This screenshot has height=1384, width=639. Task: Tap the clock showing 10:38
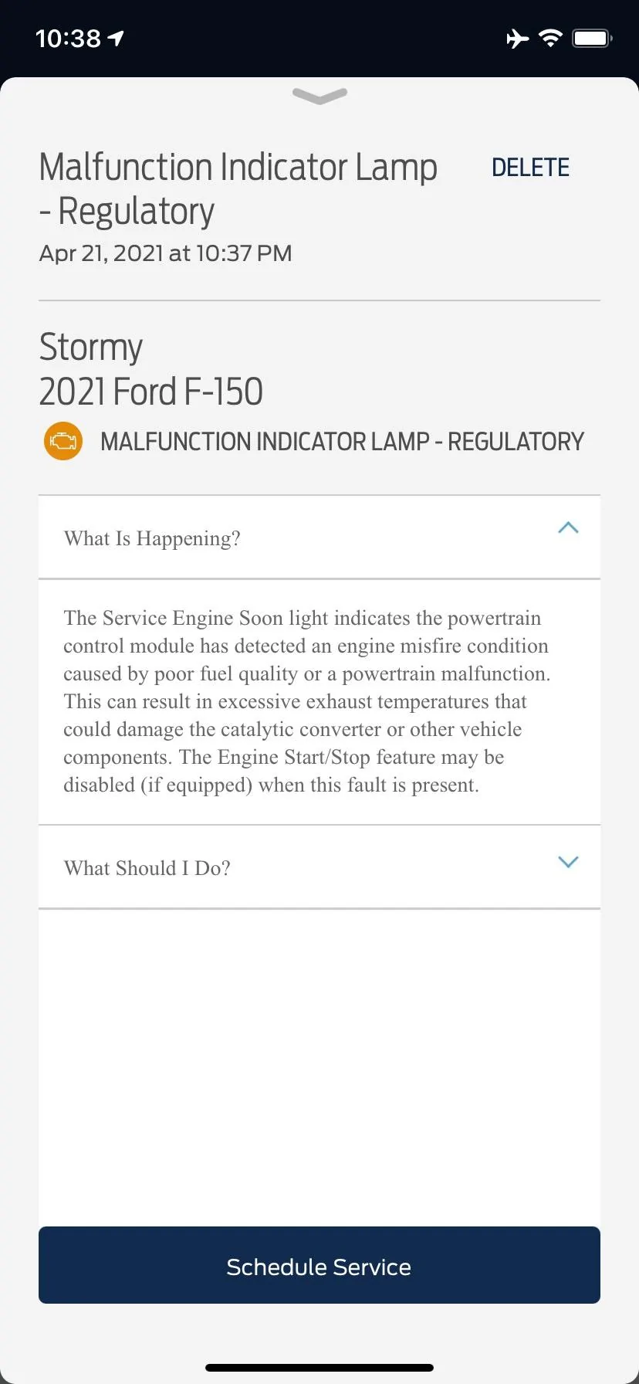[67, 38]
